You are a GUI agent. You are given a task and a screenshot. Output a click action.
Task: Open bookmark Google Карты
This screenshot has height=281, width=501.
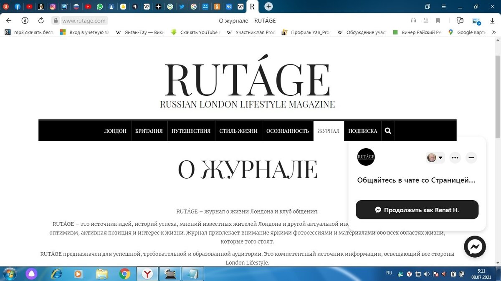pyautogui.click(x=467, y=32)
